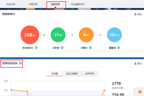The width and height of the screenshot is (144, 96).
Task: Switch to the 粉丝分析 tab
Action: coord(11,4)
